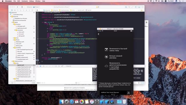Click the Cells breadcrumb in jump bar

coord(72,10)
